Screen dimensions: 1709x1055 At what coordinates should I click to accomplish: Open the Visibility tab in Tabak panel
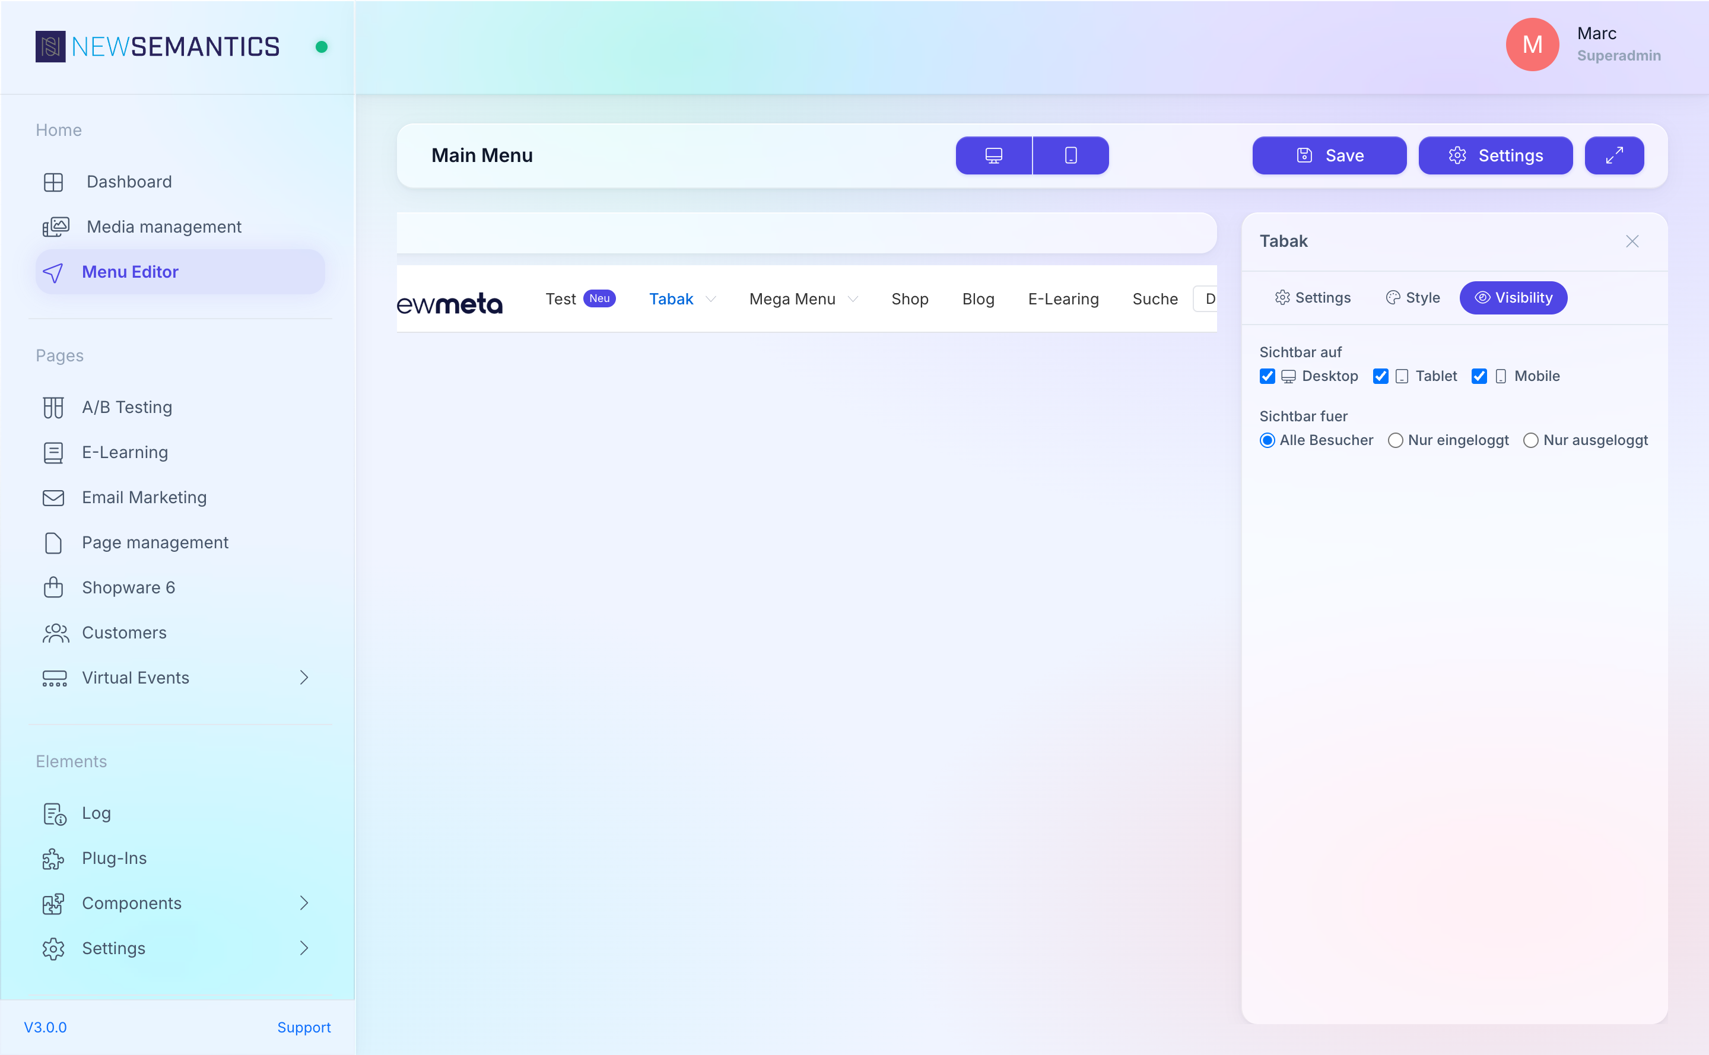tap(1513, 298)
